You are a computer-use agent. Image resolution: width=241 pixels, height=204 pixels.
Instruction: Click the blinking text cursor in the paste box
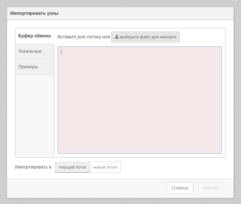click(x=61, y=52)
